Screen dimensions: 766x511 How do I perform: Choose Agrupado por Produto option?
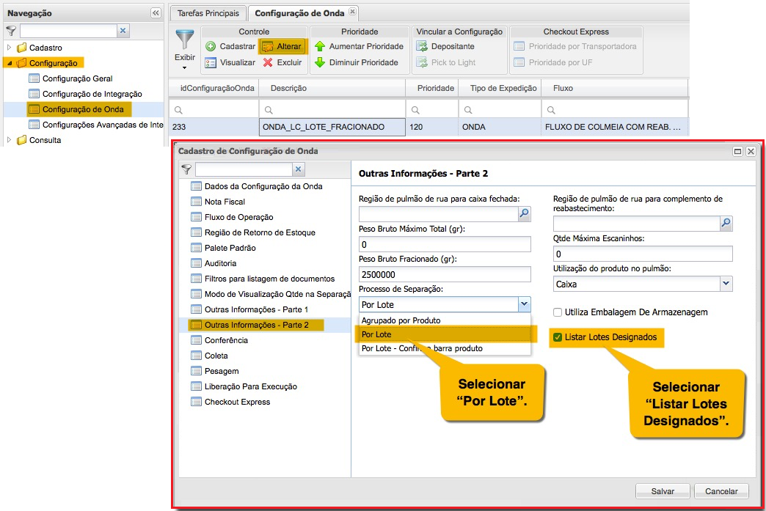click(x=445, y=320)
